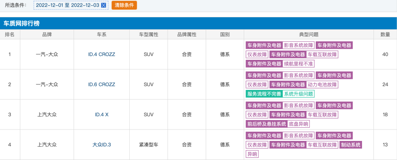Click the quantity value 40
397x160 pixels.
385,54
